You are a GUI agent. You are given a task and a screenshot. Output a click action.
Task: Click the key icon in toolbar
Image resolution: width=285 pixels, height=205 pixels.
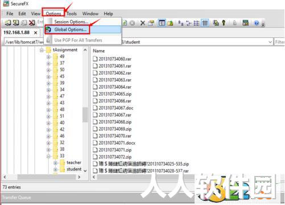click(224, 23)
